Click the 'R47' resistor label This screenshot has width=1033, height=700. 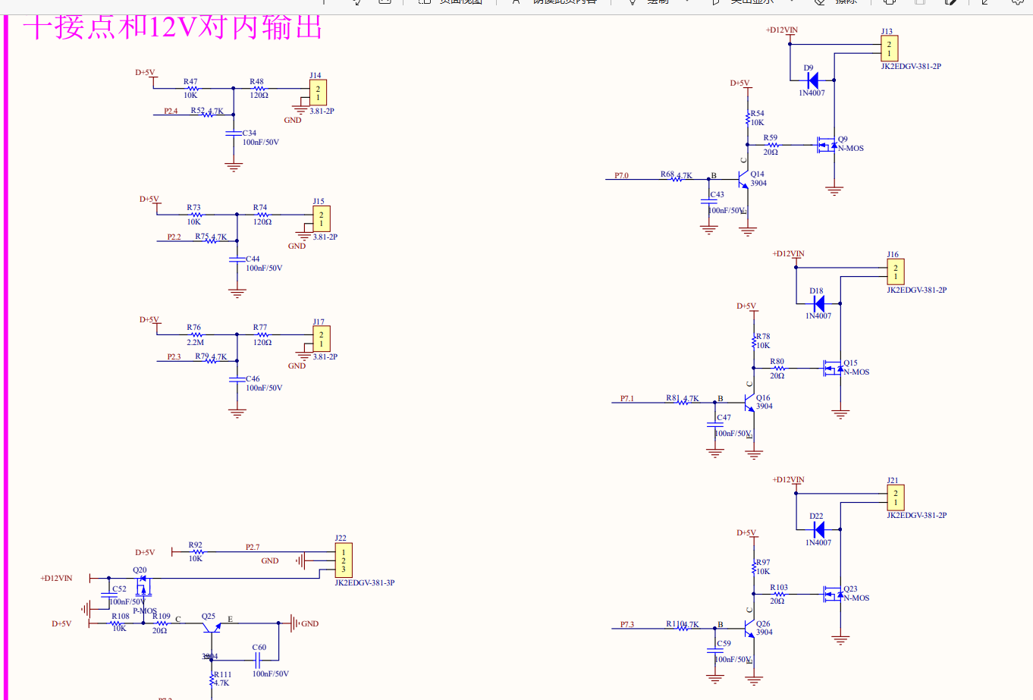[x=190, y=81]
